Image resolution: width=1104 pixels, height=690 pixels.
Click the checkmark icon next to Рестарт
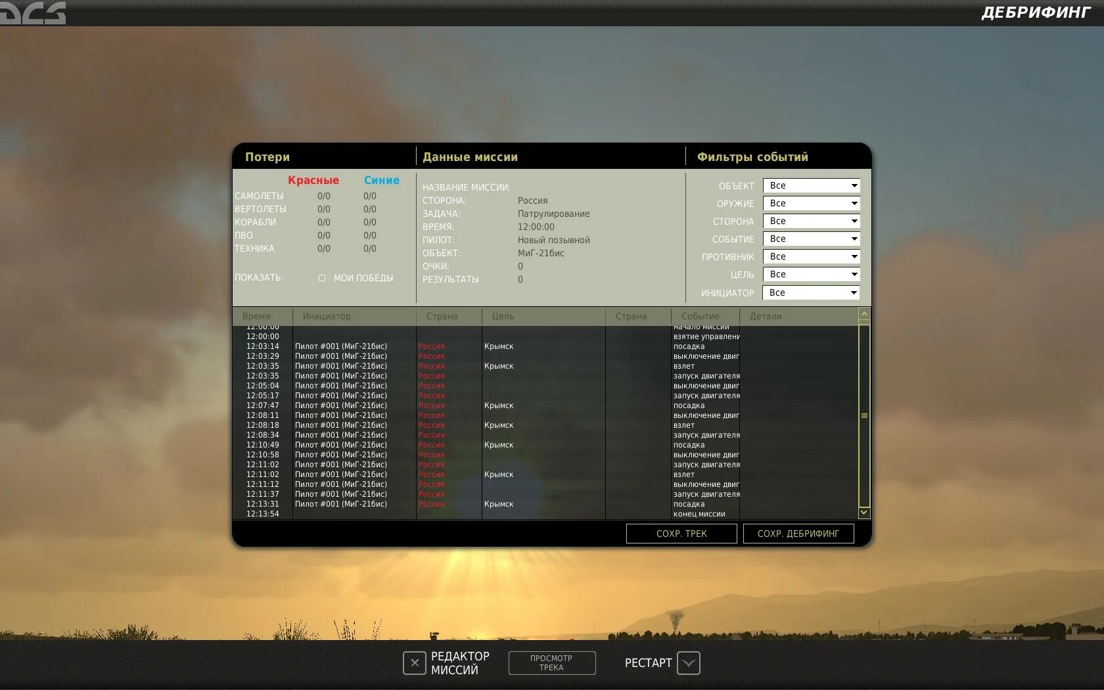pyautogui.click(x=689, y=663)
